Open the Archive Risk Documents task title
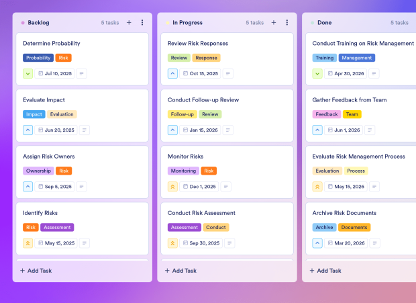The image size is (416, 303). [x=344, y=213]
